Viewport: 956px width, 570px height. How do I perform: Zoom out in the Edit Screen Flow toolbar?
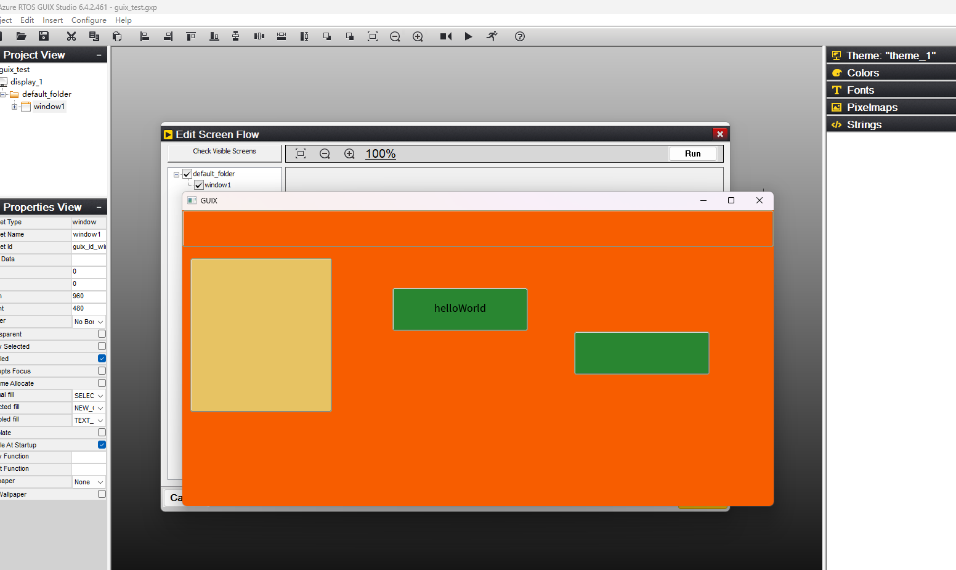[x=325, y=153]
